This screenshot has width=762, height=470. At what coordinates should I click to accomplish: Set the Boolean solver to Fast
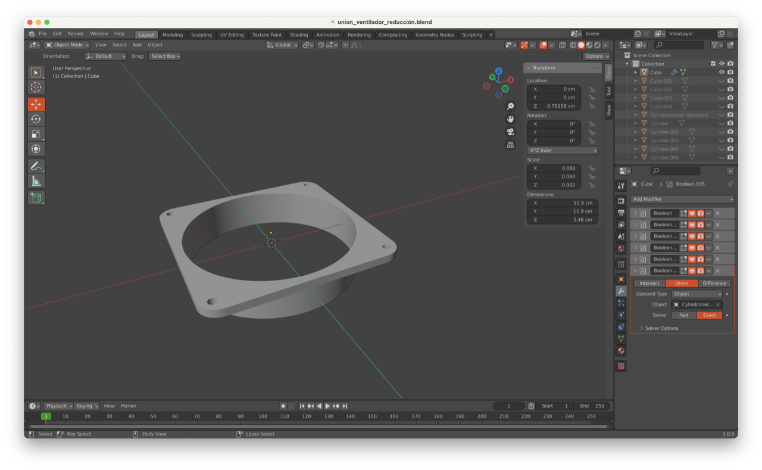[x=683, y=315]
